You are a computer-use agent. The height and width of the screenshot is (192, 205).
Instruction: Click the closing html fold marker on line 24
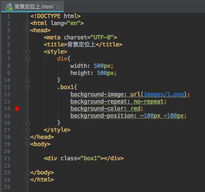[x=28, y=180]
